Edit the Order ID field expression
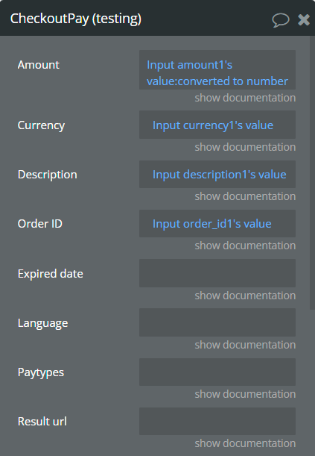 [217, 223]
